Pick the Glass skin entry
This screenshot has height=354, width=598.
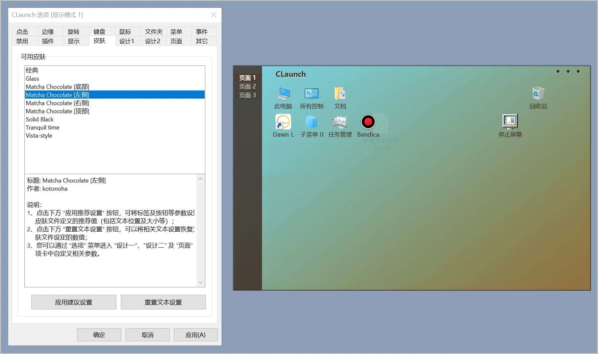point(33,79)
